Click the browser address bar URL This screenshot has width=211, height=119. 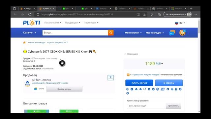click(x=77, y=15)
